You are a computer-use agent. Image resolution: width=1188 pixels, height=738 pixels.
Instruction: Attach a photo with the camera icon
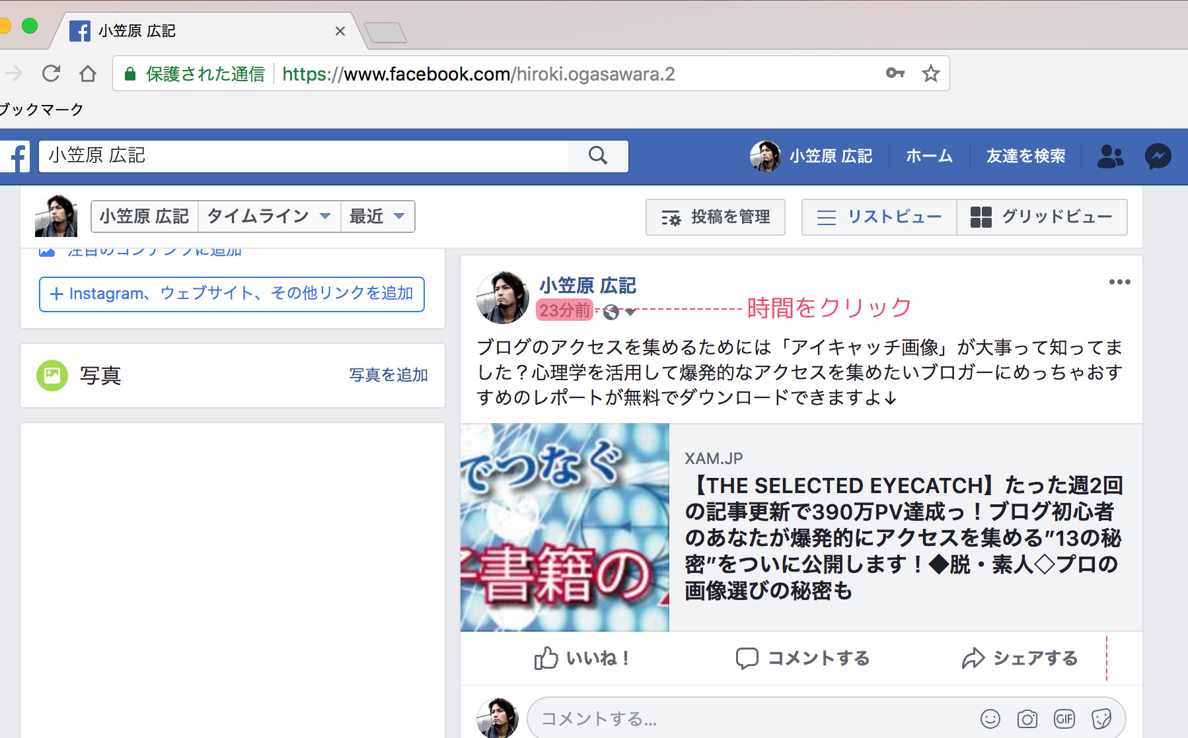pos(1027,718)
